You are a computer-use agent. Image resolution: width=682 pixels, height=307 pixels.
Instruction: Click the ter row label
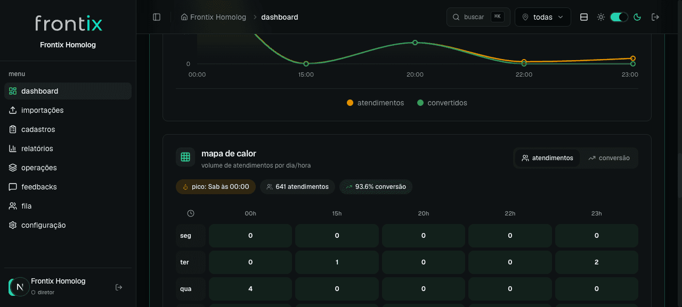191,262
